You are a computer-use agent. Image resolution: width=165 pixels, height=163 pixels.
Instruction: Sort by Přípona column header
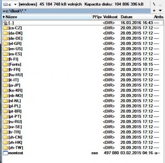(97, 17)
